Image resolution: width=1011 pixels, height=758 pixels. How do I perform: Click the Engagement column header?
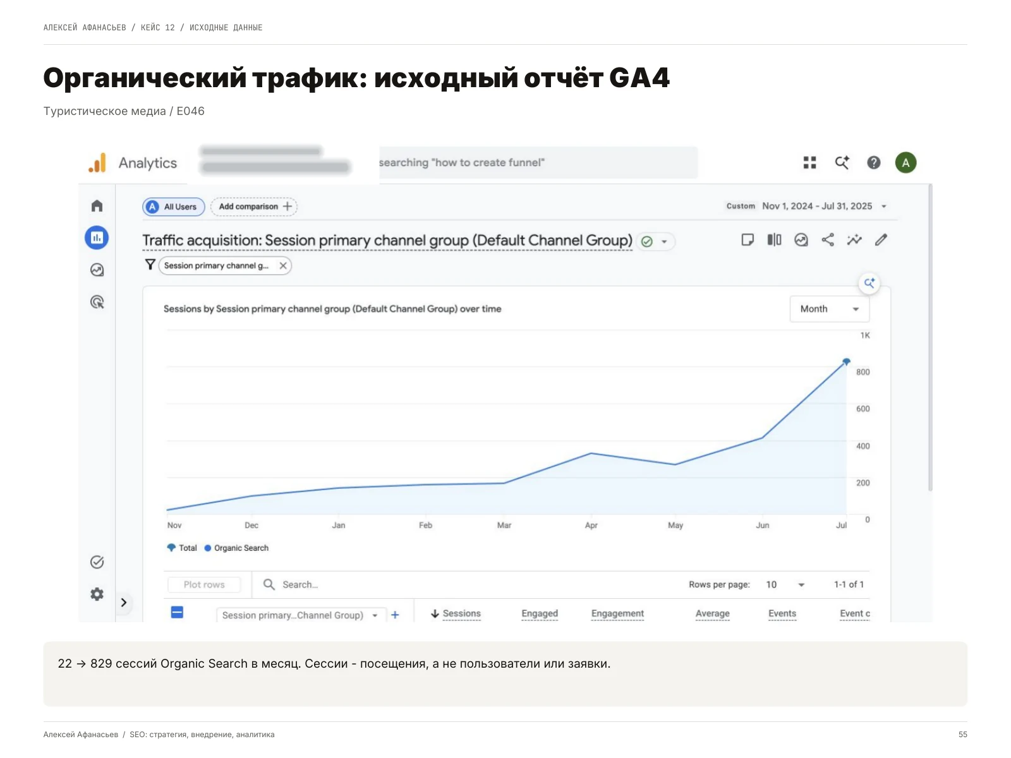[617, 613]
